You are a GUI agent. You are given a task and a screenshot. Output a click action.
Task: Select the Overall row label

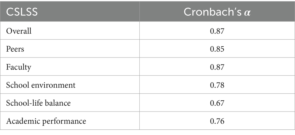19,31
